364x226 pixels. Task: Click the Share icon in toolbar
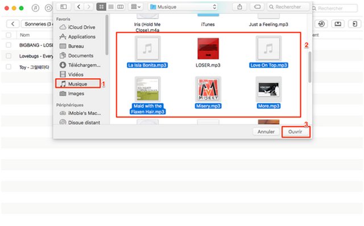[x=239, y=7]
